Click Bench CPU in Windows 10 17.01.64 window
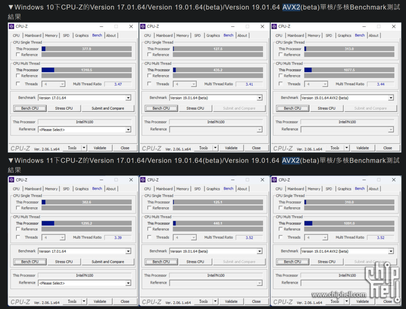 [30, 108]
